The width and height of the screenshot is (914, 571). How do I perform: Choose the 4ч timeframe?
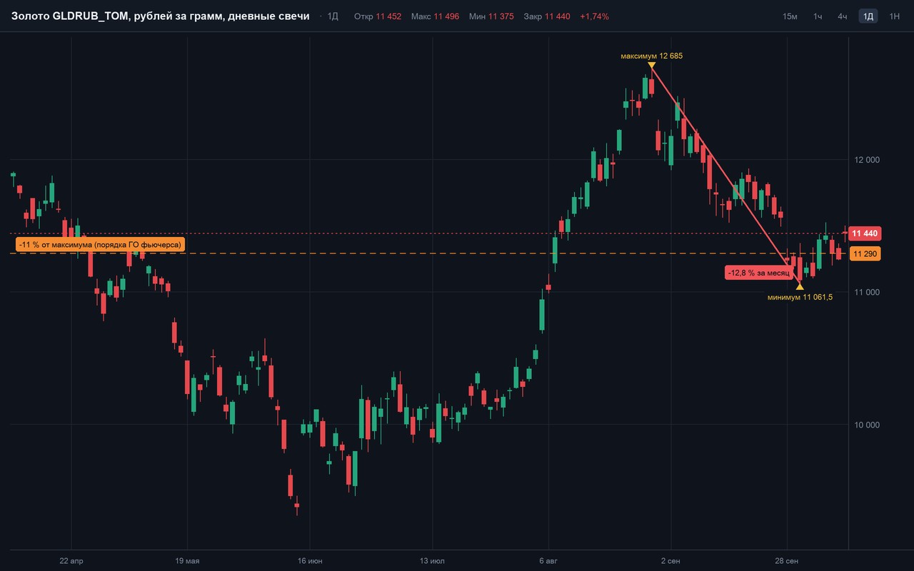843,16
